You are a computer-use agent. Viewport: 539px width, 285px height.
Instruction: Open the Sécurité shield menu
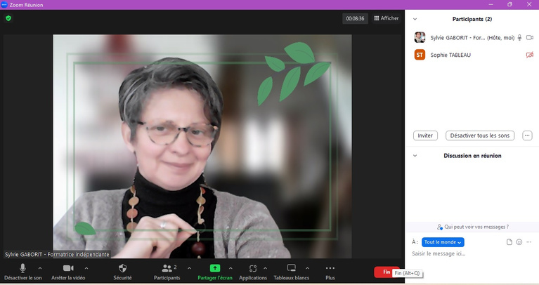pyautogui.click(x=122, y=272)
